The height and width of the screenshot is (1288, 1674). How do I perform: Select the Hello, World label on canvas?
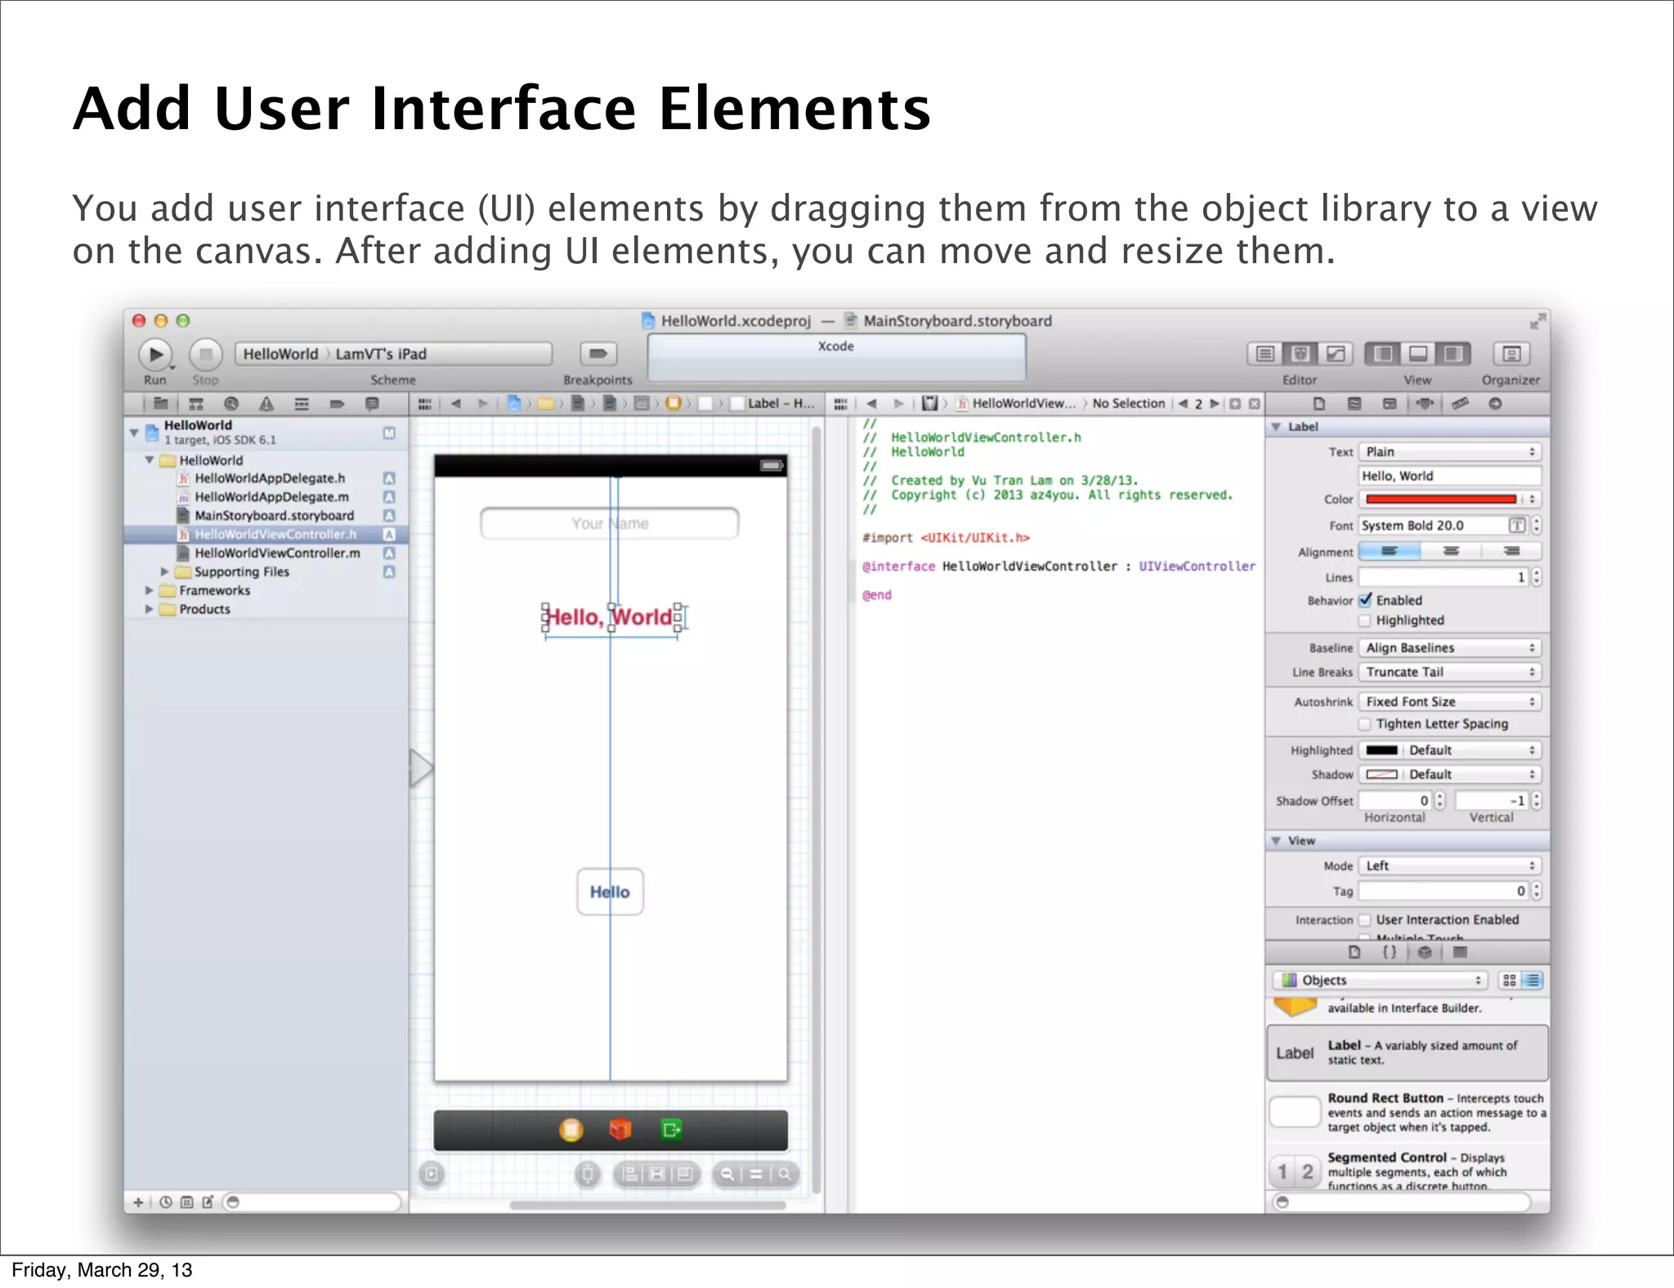[x=609, y=617]
